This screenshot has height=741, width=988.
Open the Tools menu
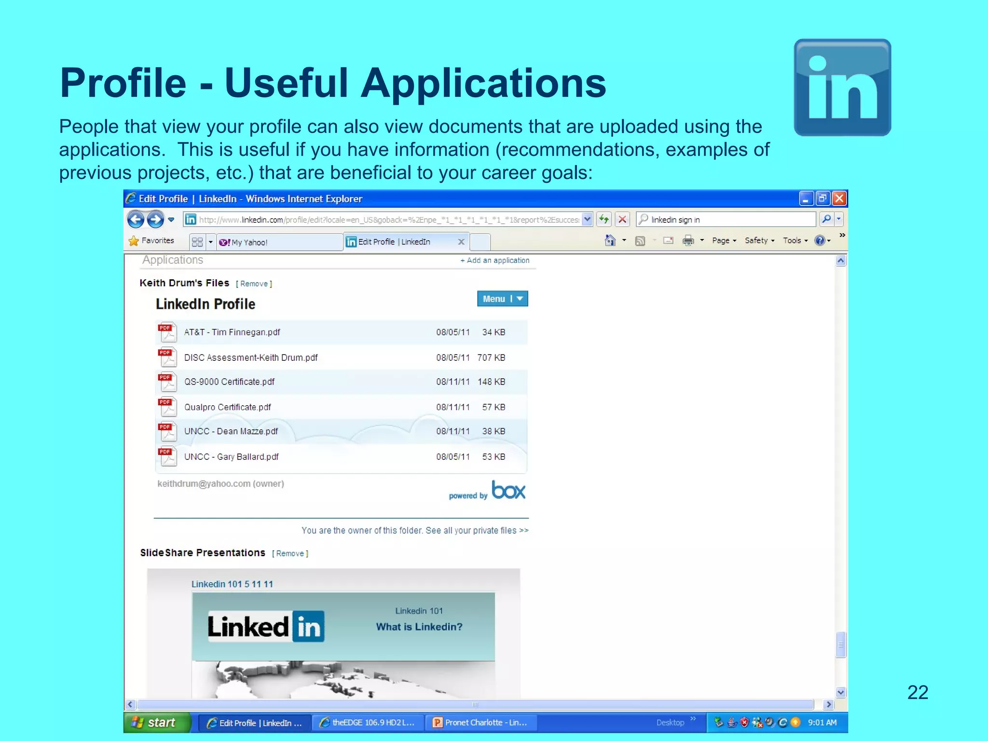795,240
